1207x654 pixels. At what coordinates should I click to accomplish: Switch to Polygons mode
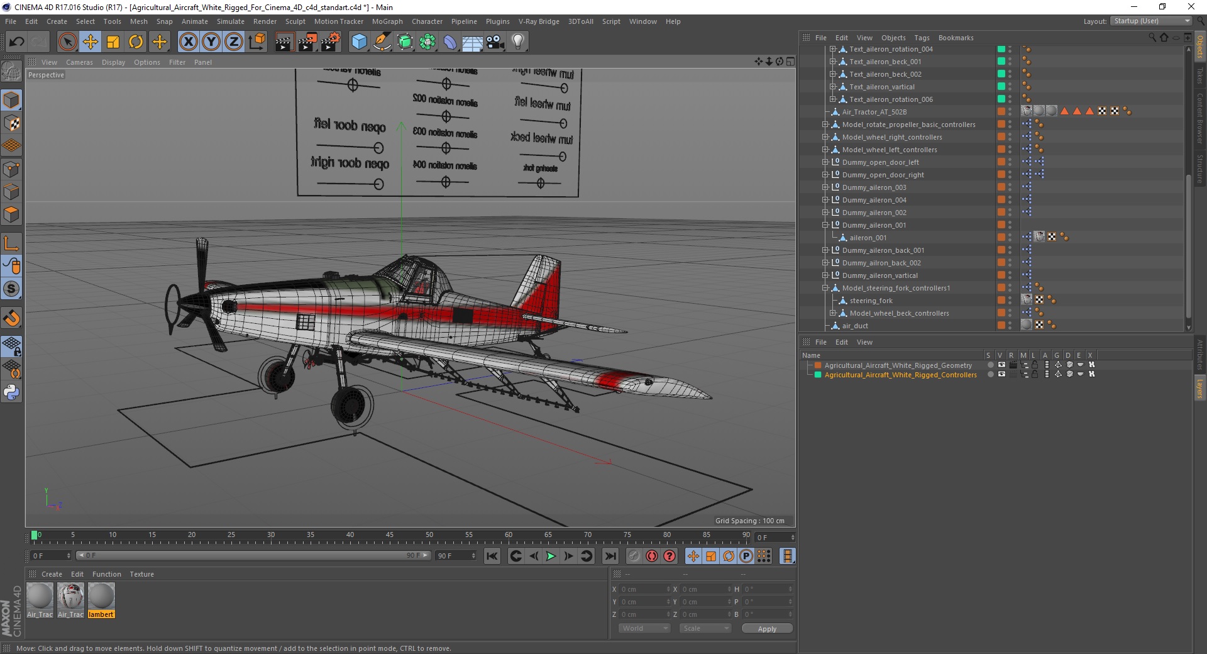click(x=11, y=214)
